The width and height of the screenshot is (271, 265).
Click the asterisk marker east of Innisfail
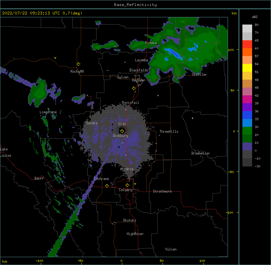coord(158,95)
